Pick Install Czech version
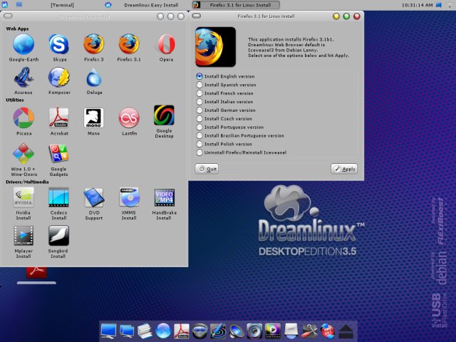456x342 pixels. [224, 119]
